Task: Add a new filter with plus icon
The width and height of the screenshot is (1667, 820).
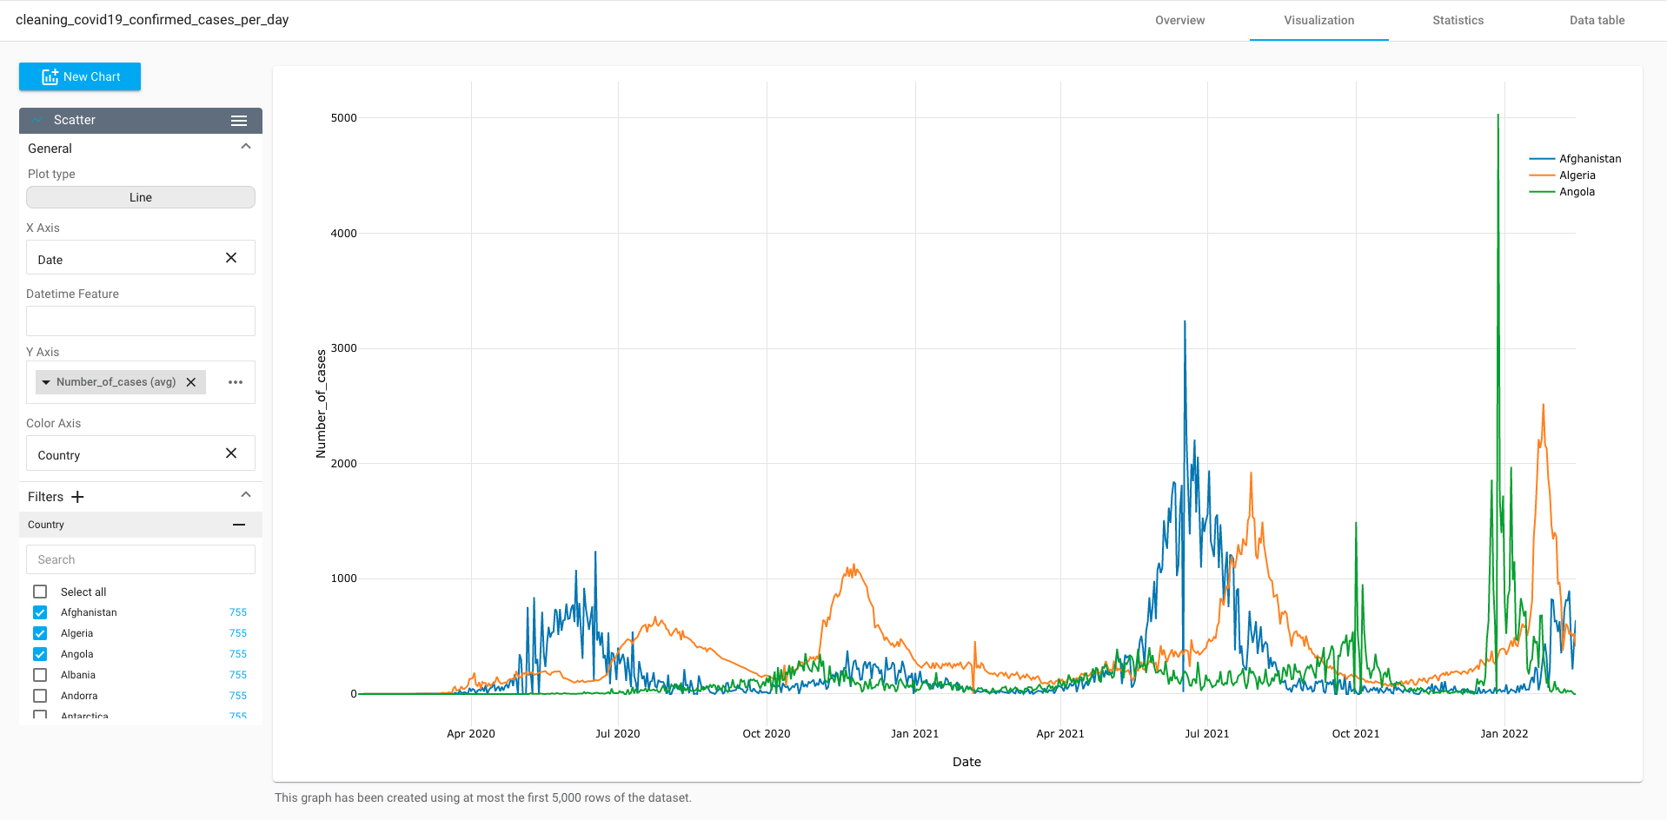Action: point(77,497)
